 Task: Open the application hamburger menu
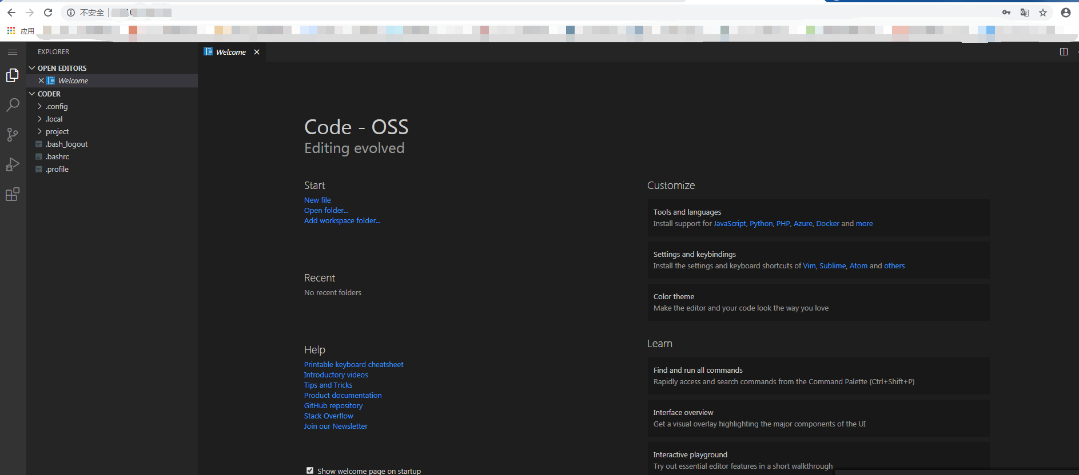13,52
